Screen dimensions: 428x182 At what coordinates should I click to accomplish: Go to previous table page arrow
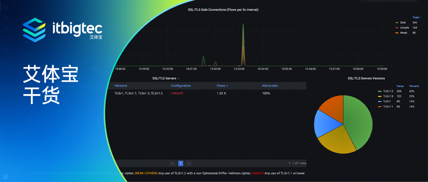point(173,163)
